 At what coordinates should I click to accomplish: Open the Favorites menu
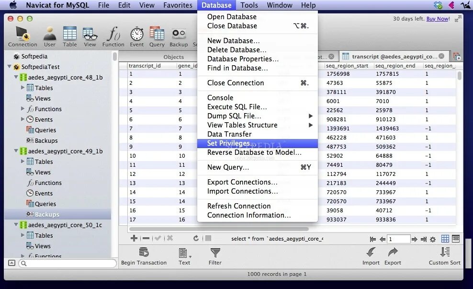[178, 5]
